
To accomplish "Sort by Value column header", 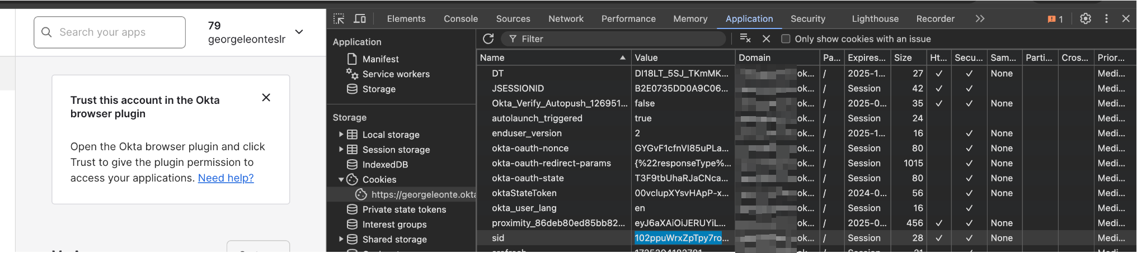I will tap(683, 58).
